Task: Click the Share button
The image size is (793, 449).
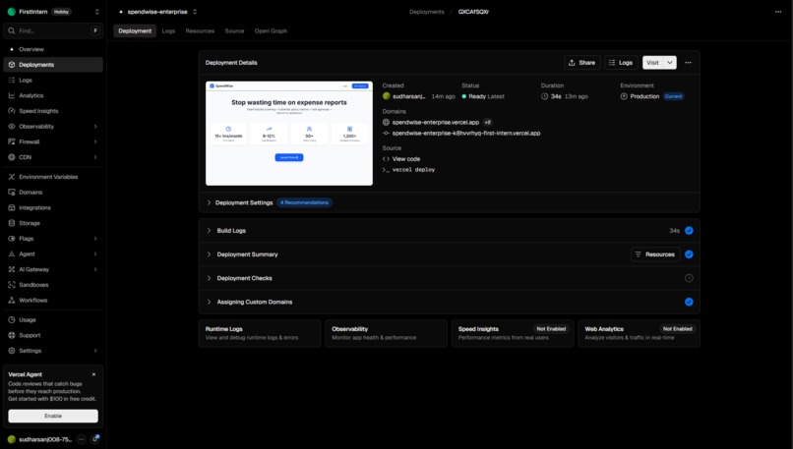Action: coord(582,63)
